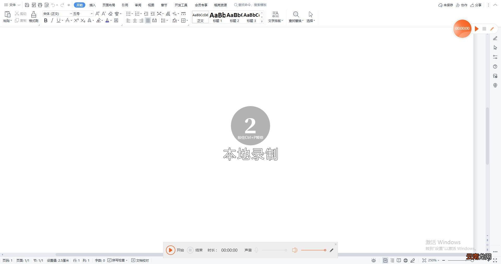Decrease font size with A- icon
Viewport: 501px width, 264px height.
[x=104, y=14]
